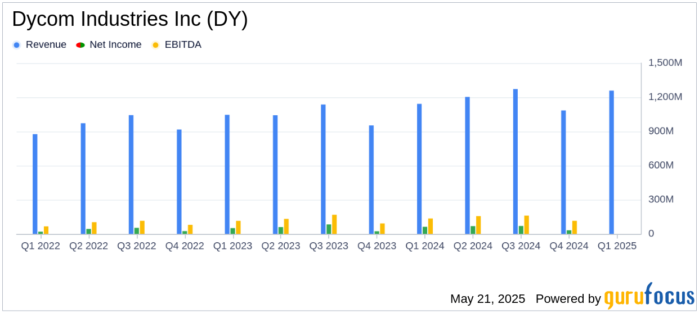Click the Q1 2023 x-axis label
699x313 pixels.
(233, 246)
